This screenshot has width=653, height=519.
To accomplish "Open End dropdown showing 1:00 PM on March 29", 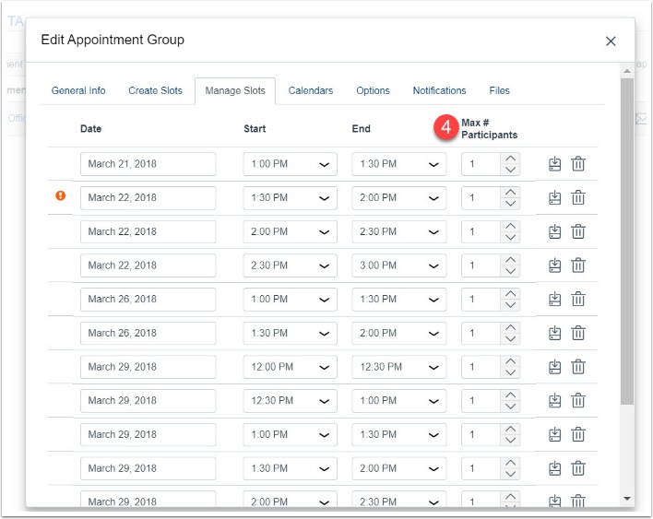I will click(399, 401).
